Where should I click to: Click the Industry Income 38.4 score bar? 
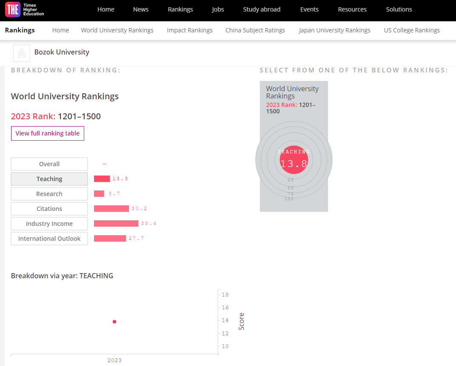[116, 223]
